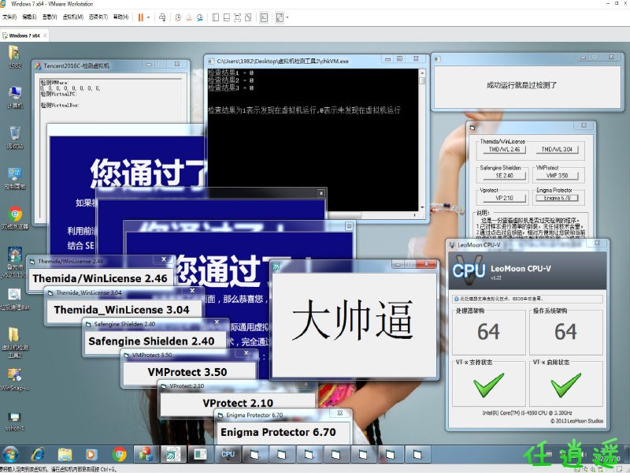
Task: Click the VMProtect 3.50 label
Action: point(187,372)
